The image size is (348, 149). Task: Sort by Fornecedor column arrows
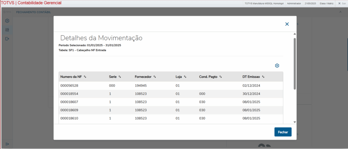[155, 77]
